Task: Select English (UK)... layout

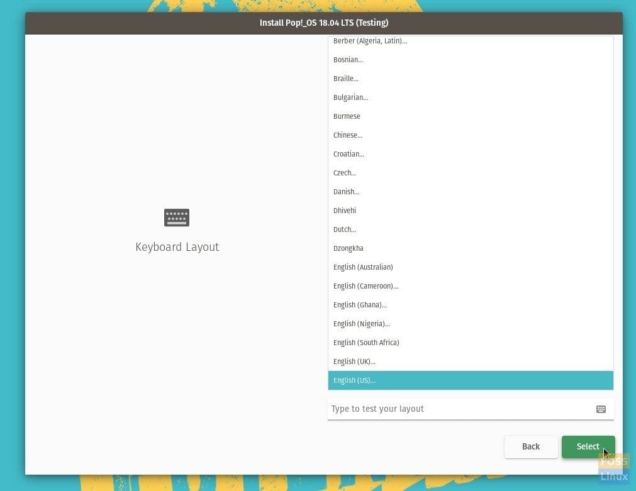Action: point(471,361)
